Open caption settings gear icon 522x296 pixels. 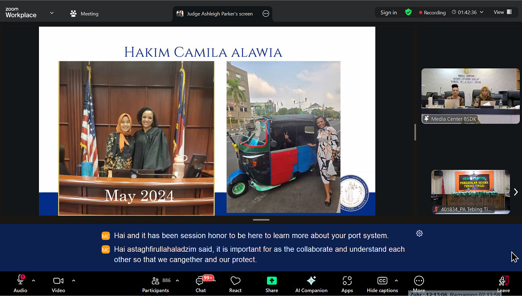[419, 233]
